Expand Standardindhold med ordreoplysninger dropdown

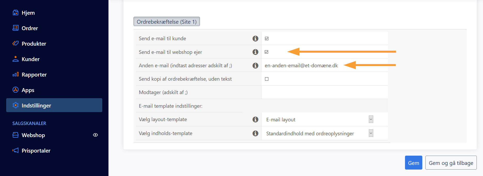click(x=320, y=133)
